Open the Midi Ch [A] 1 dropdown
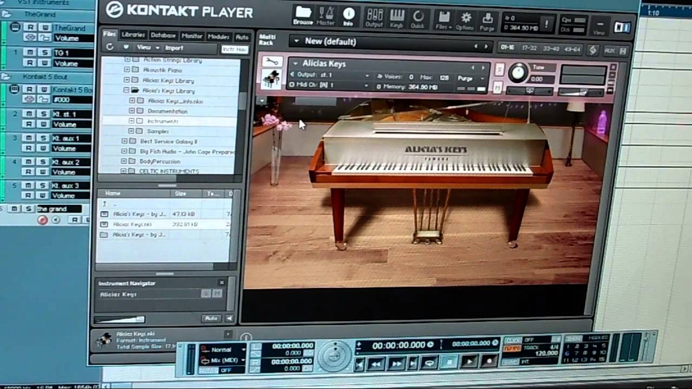Viewport: 692px width, 389px height. (x=329, y=85)
